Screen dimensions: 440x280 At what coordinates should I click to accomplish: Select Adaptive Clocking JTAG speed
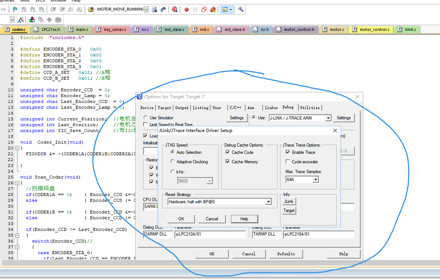(173, 161)
